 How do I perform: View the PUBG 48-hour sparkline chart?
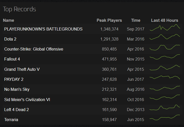pos(165,28)
